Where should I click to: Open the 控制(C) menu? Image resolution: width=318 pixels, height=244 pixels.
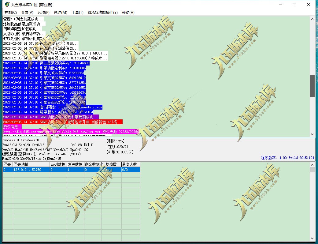10,12
